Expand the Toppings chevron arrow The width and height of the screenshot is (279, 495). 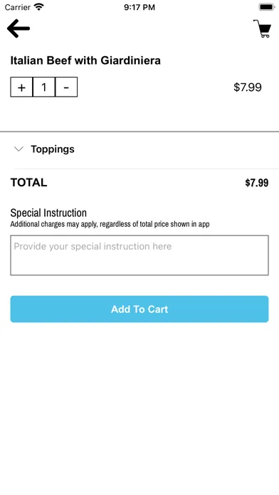pos(19,149)
